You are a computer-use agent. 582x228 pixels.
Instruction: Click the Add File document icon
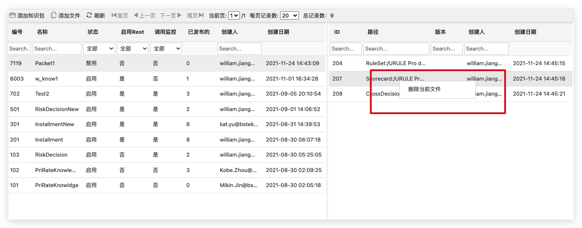54,15
